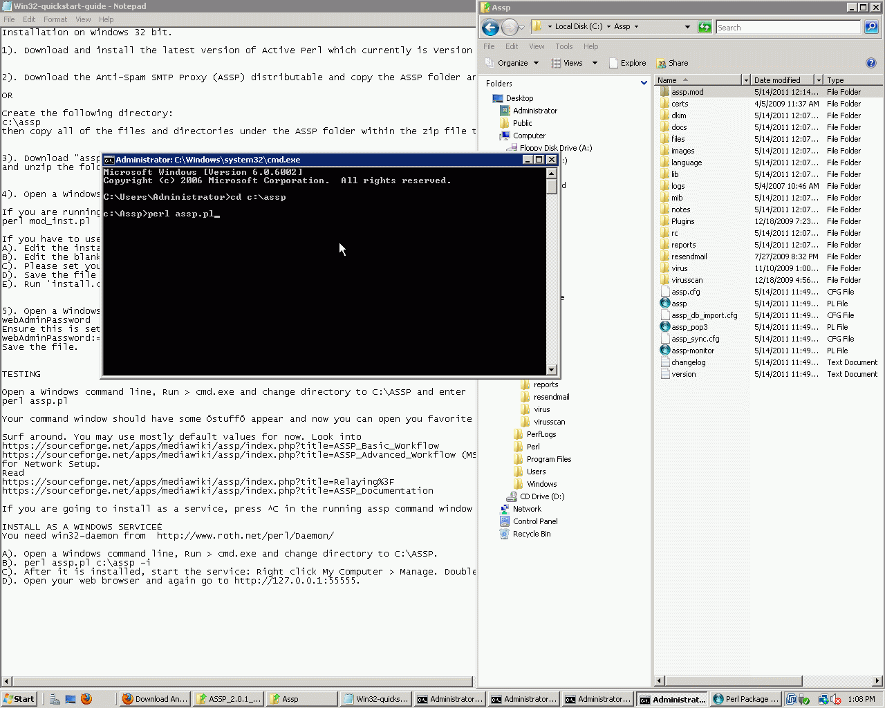Select the assp-monitor Perl file icon
The width and height of the screenshot is (885, 708).
665,351
